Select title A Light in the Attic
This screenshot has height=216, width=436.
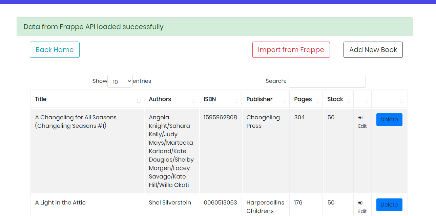coord(60,202)
